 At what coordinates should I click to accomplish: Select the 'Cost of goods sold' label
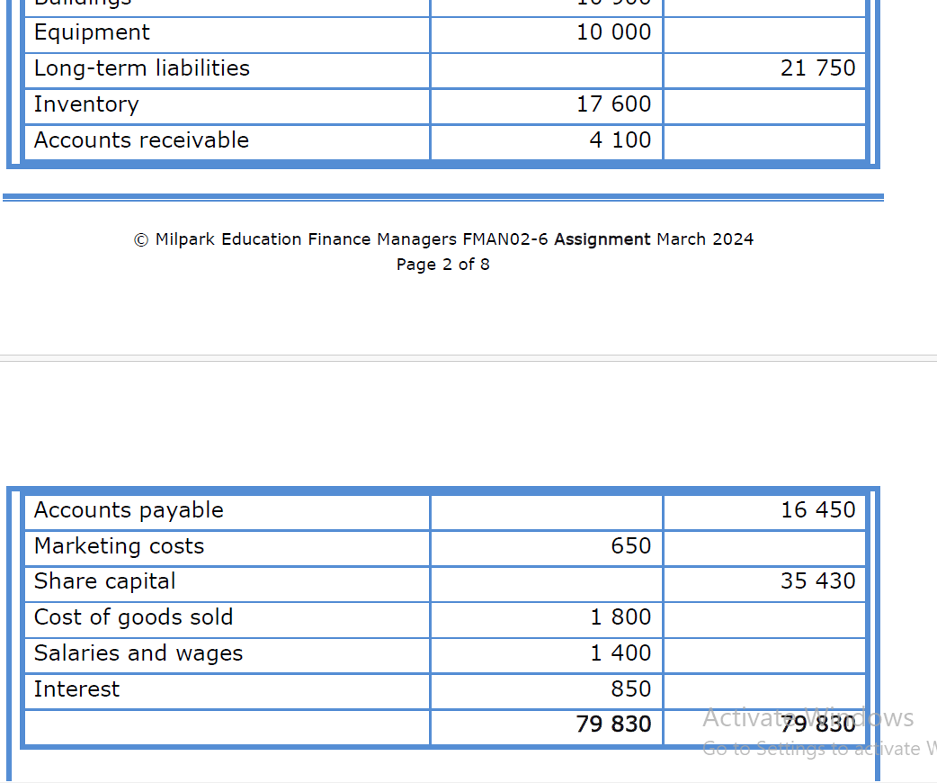(x=133, y=617)
